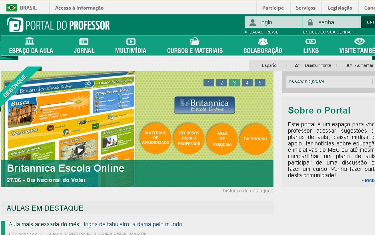Screen dimensions: 375x235
Task: Click the Recursos para o Professor circle
Action: pyautogui.click(x=189, y=138)
